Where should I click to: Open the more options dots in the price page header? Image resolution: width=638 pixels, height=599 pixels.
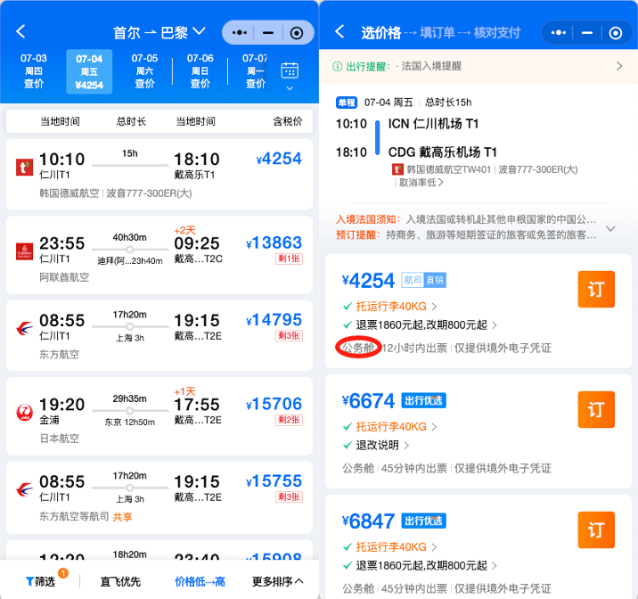click(558, 33)
